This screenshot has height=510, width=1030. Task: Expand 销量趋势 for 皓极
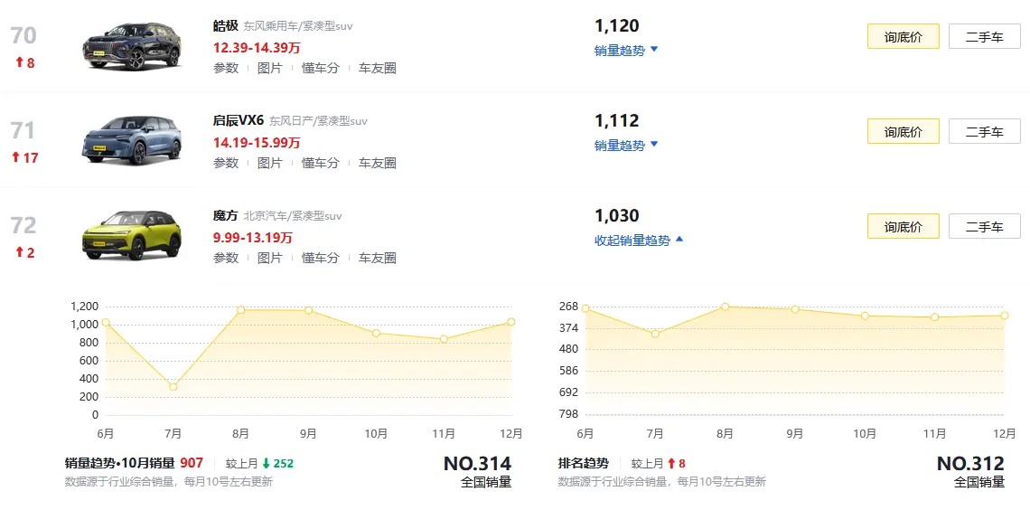pyautogui.click(x=626, y=51)
